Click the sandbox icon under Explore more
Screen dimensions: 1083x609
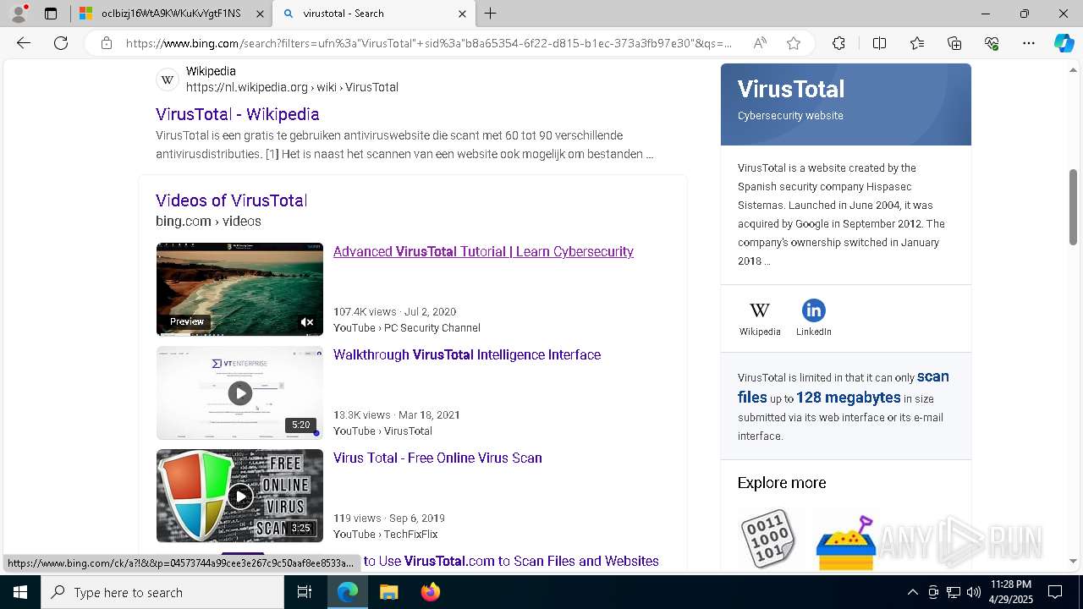tap(845, 542)
